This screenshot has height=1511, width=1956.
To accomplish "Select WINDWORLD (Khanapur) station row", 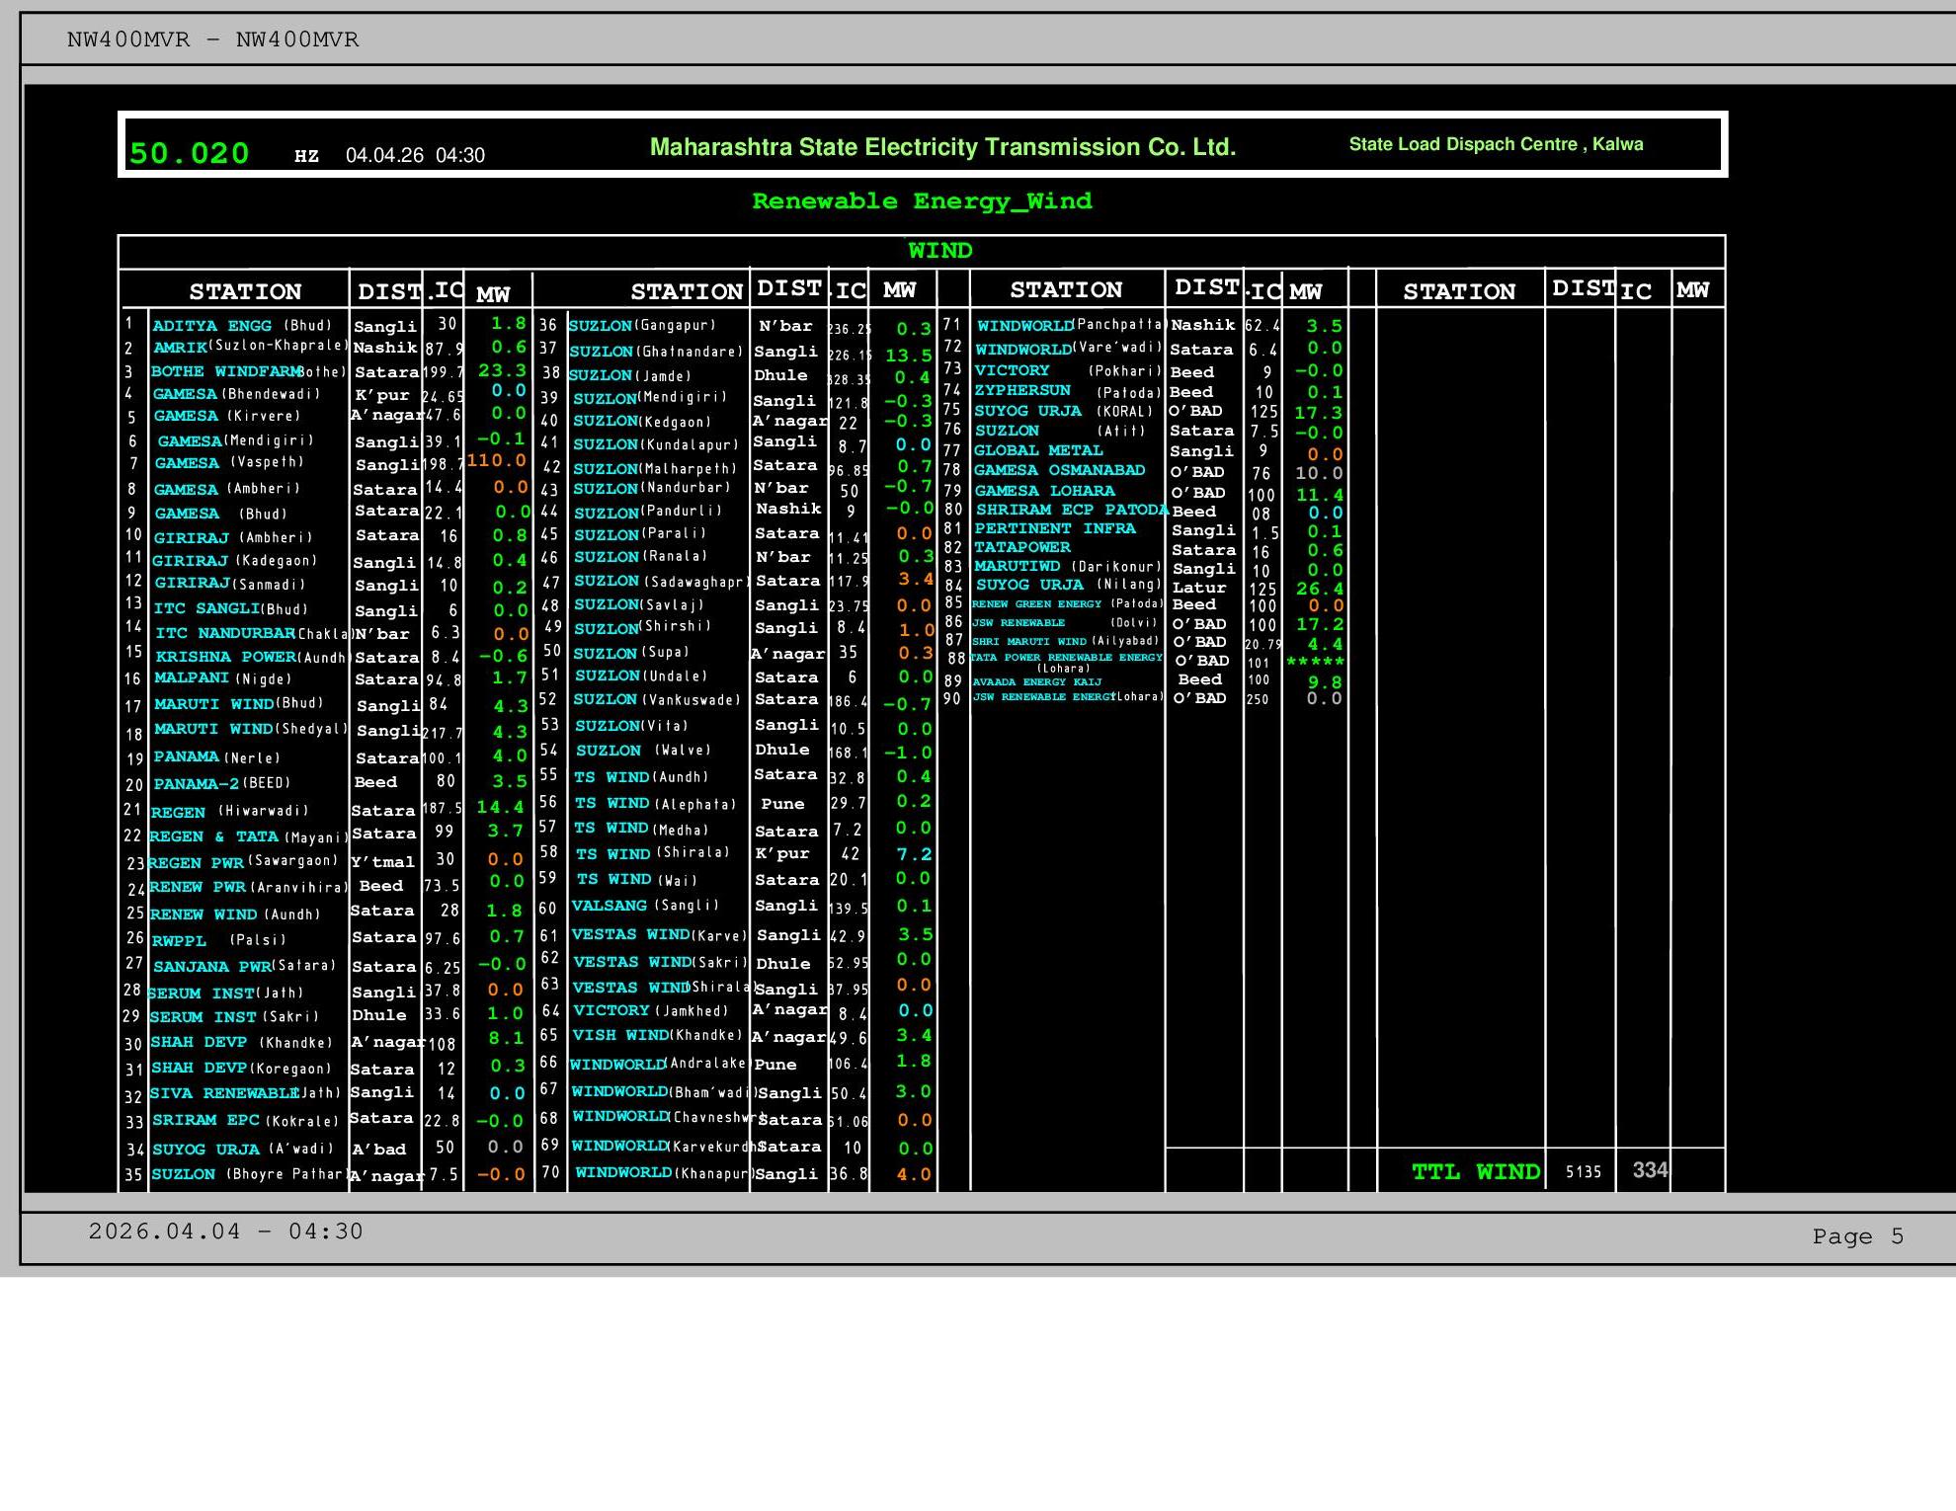I will point(662,1172).
